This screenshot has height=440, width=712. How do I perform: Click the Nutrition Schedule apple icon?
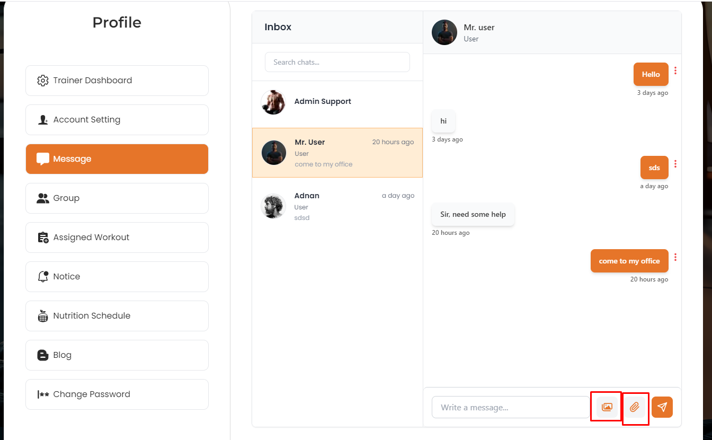point(43,316)
